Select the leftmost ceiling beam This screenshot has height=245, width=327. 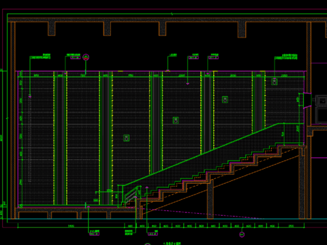pos(52,29)
